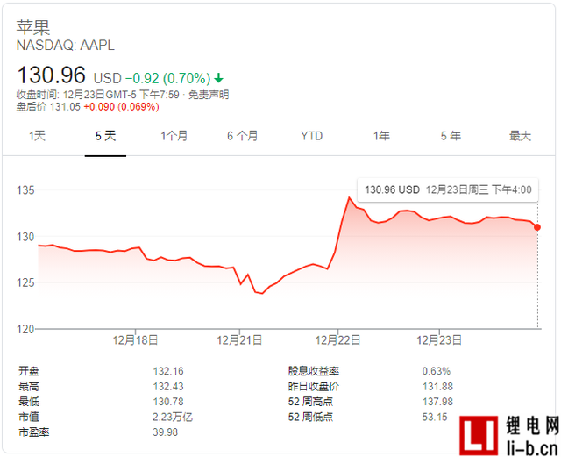
Task: Click the 130.96 USD chart tooltip
Action: (448, 189)
